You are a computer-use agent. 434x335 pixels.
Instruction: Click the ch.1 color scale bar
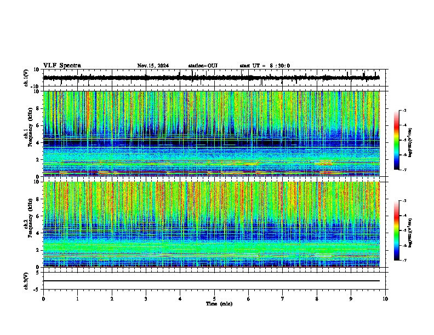pos(397,140)
